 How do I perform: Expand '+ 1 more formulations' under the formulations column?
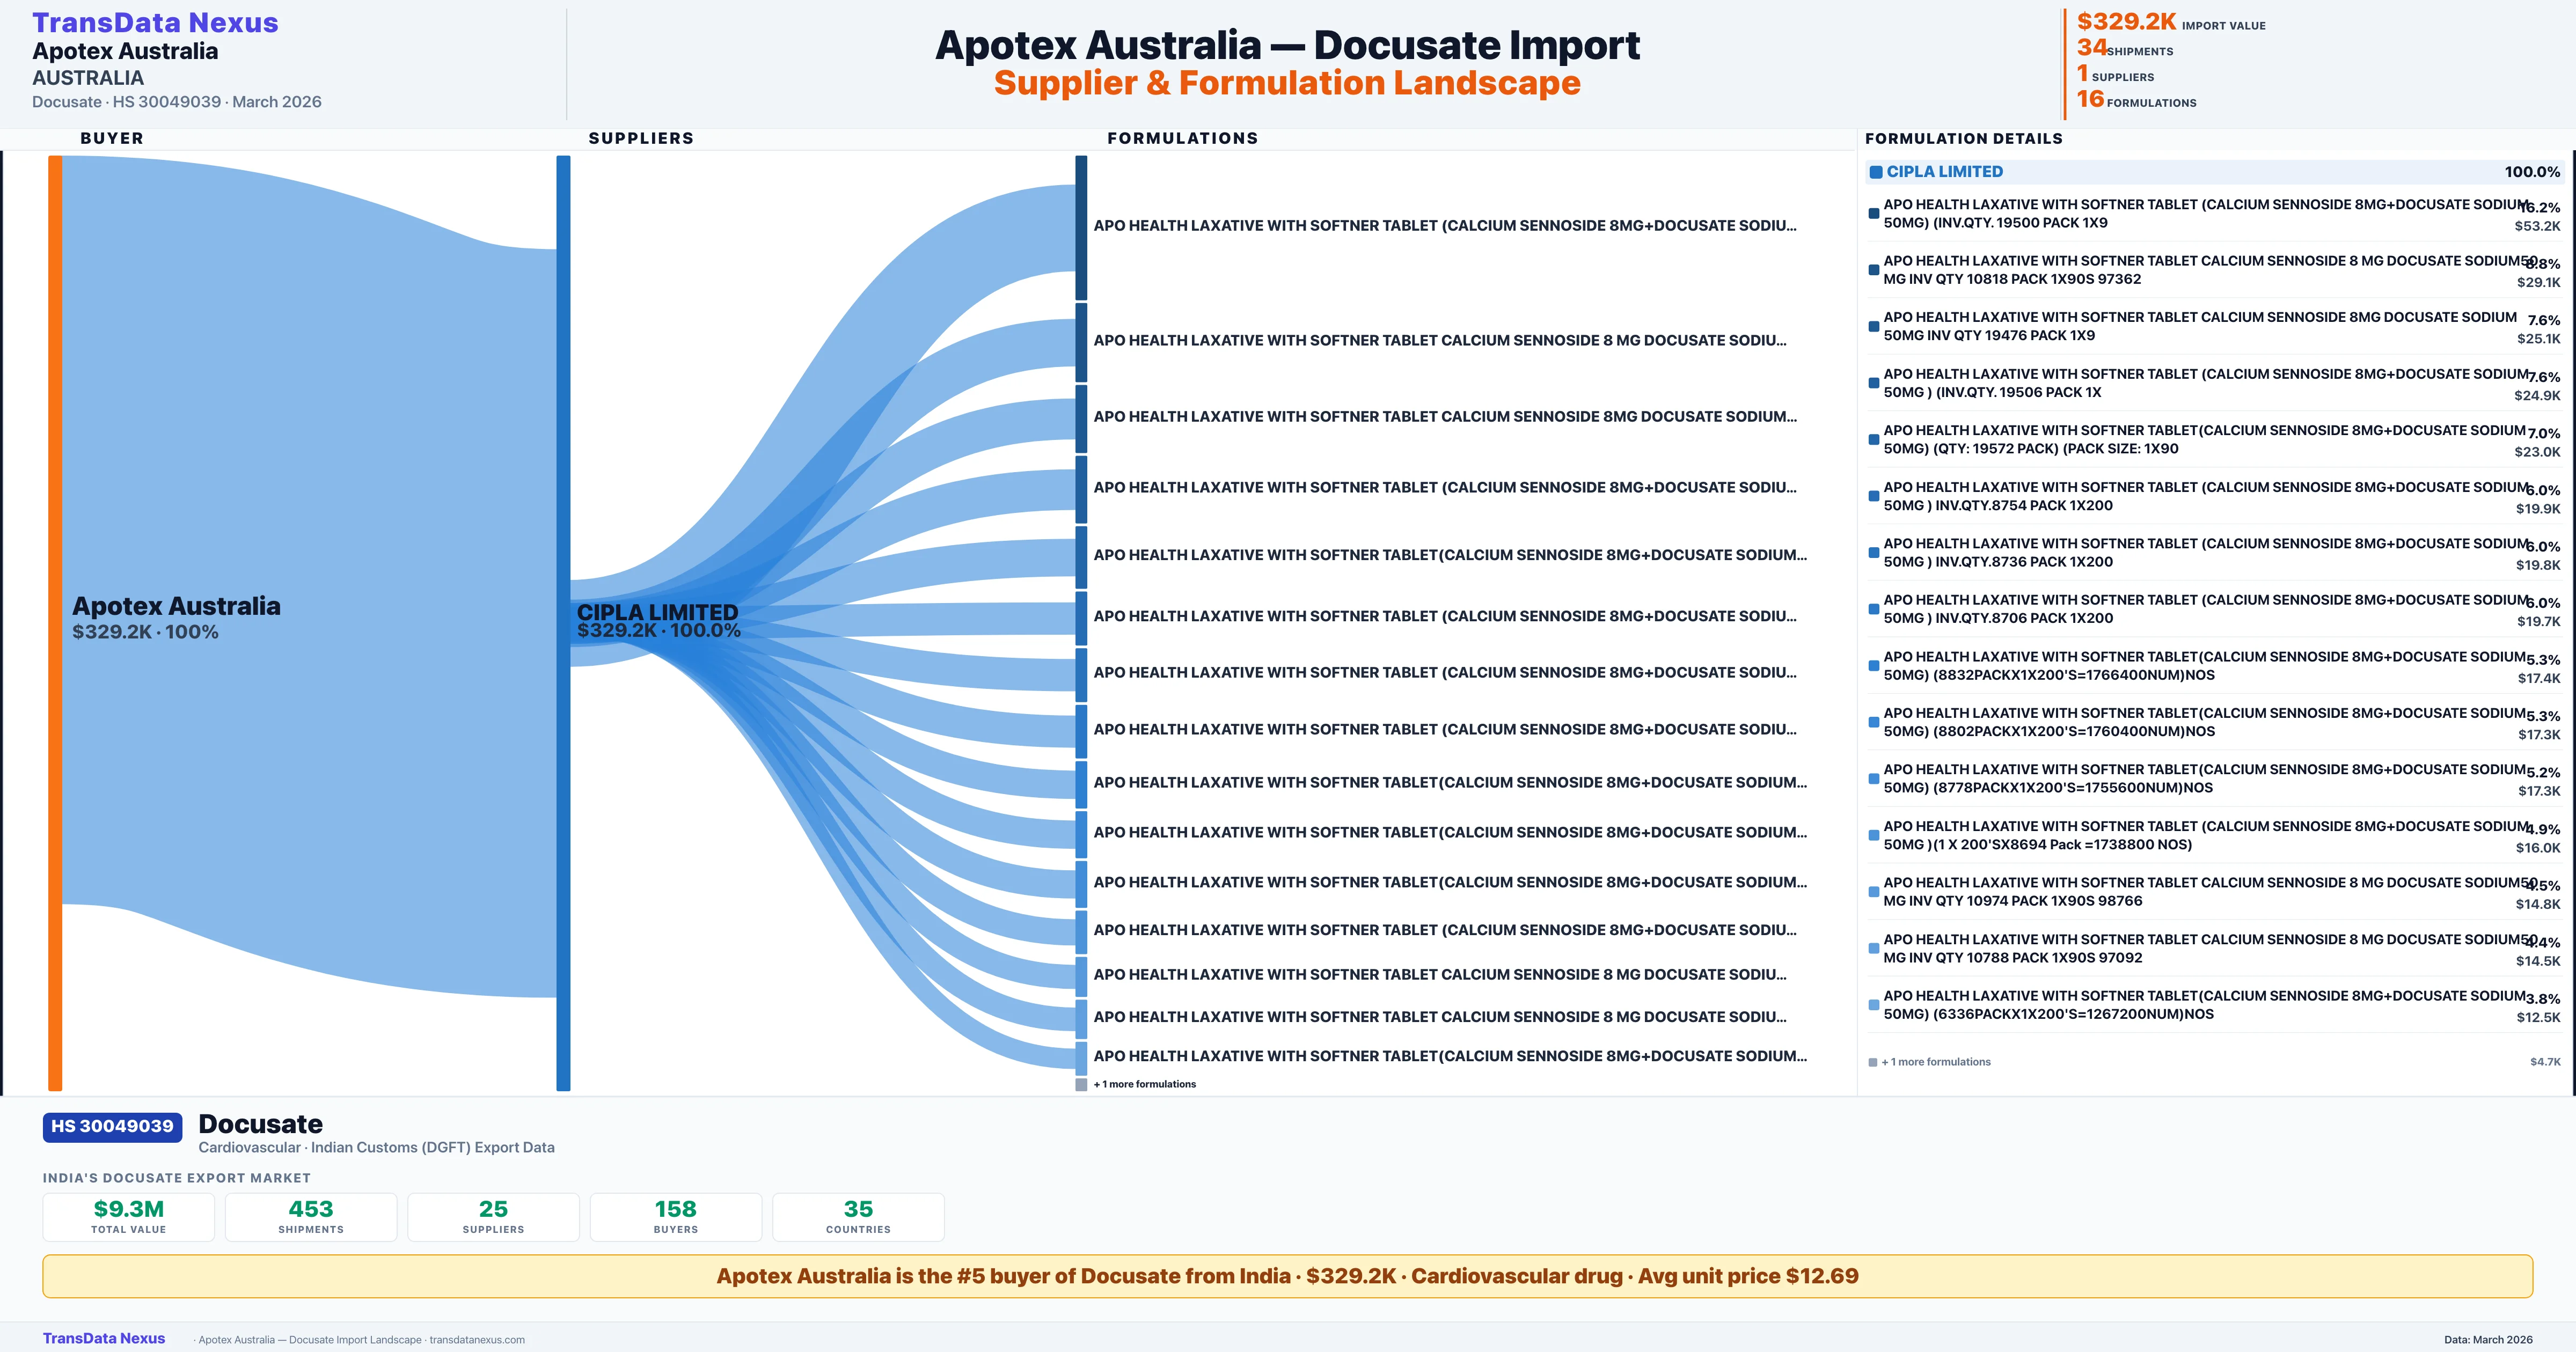1144,1084
